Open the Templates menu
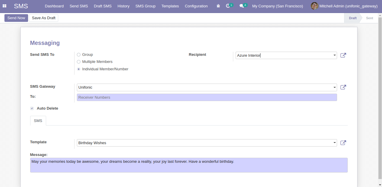The width and height of the screenshot is (382, 187). click(170, 6)
